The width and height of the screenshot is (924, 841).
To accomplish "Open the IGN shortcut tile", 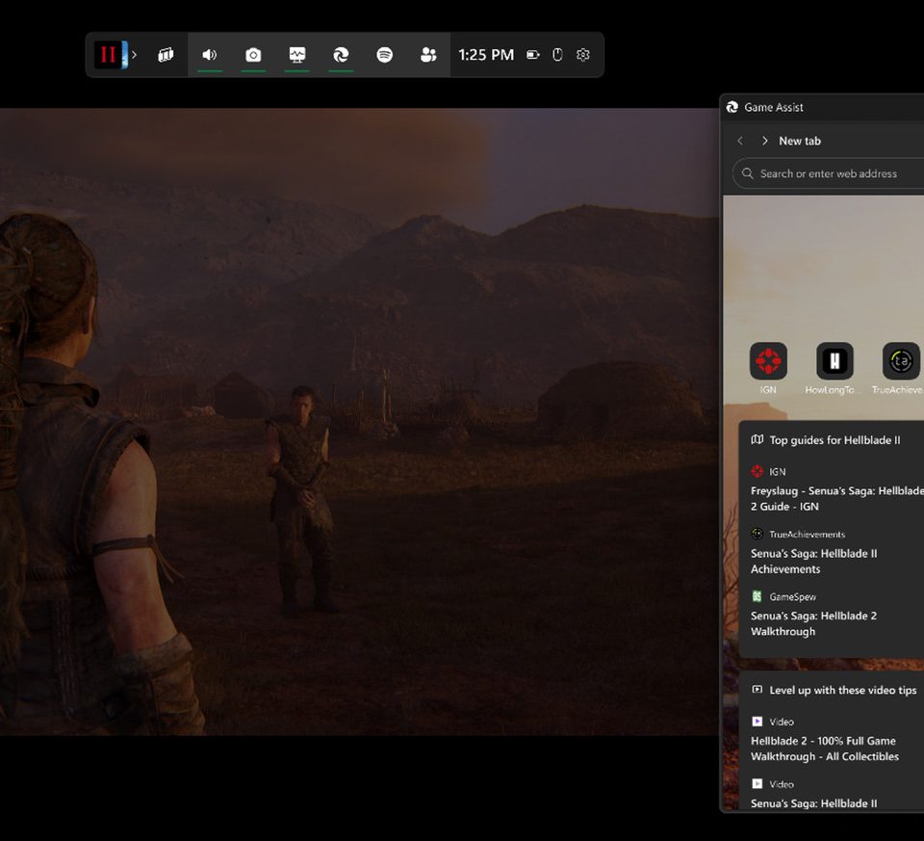I will [x=768, y=362].
